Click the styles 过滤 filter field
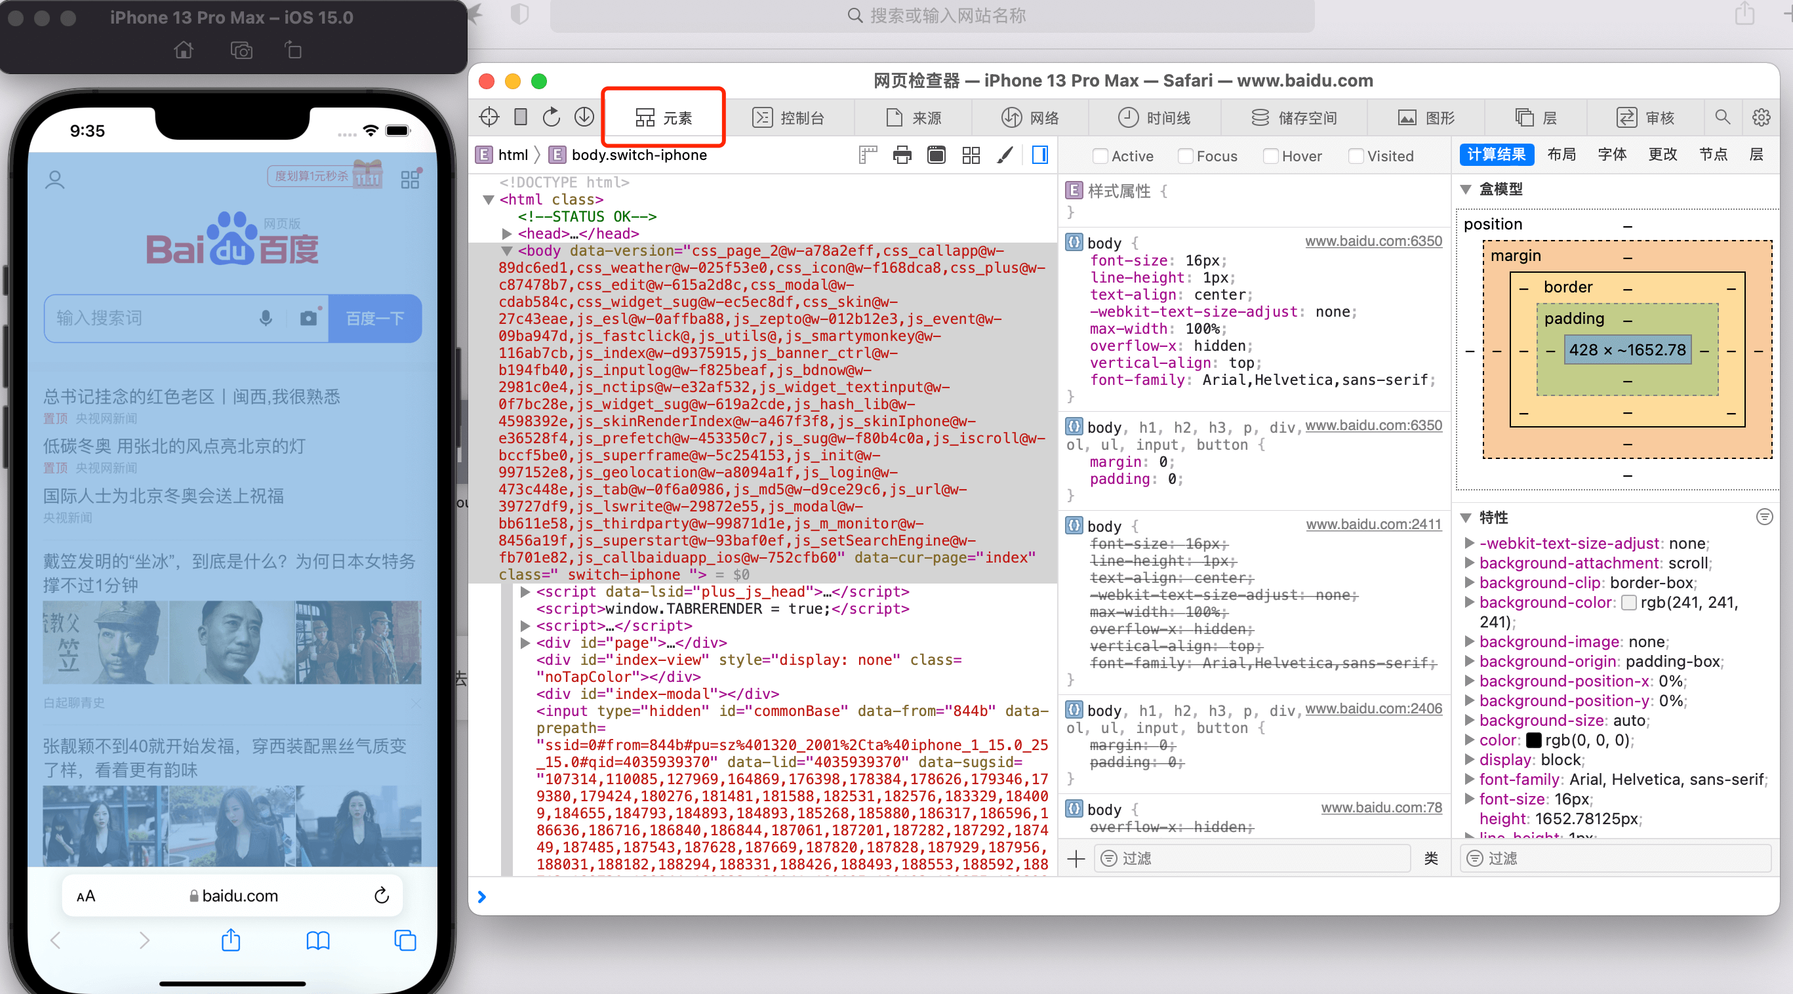This screenshot has height=994, width=1793. click(1252, 858)
